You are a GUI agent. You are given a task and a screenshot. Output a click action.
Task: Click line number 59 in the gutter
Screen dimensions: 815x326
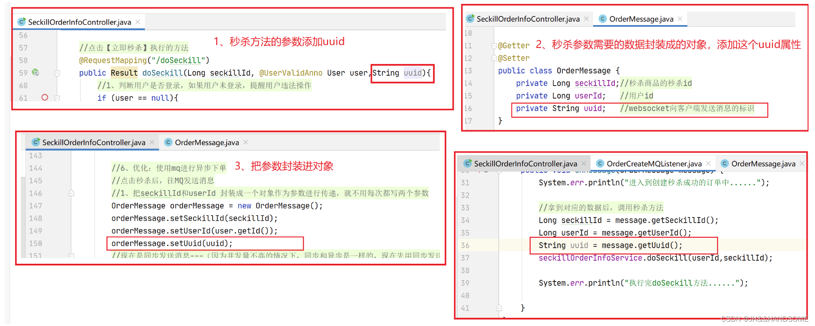pos(23,73)
